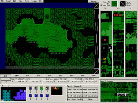Toggle visibility checkbox beside layer 3 (12:2F)
Viewport: 138px width, 103px height.
pos(54,81)
